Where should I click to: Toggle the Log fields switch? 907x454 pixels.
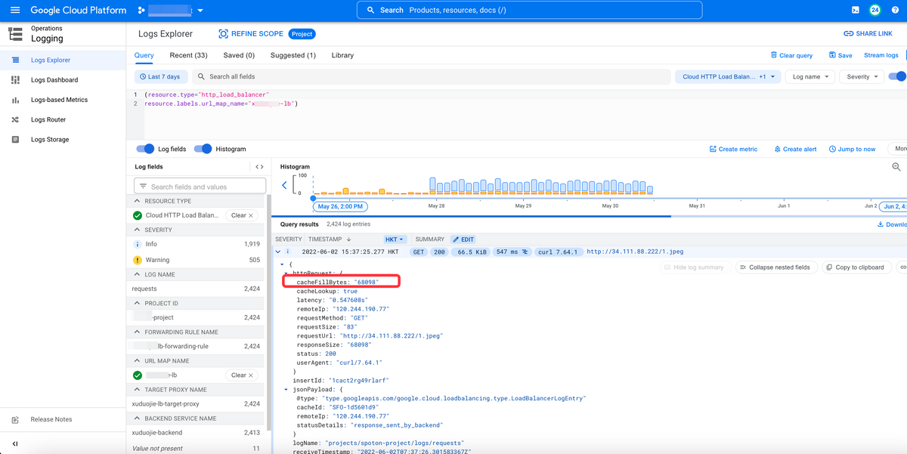click(145, 149)
